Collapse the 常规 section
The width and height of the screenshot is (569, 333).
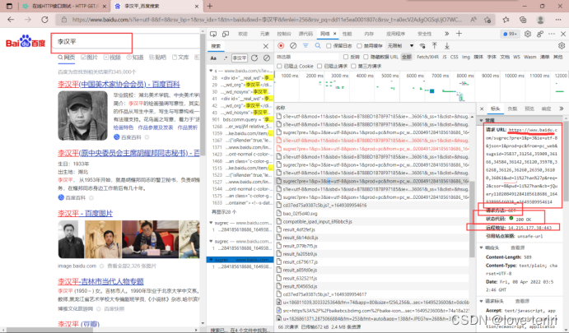(482, 120)
